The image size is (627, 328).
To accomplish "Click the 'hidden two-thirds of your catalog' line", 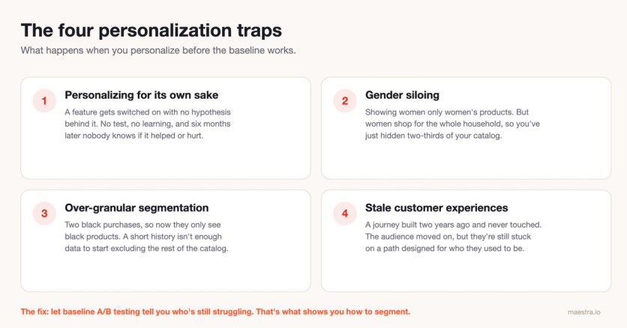I will [x=433, y=136].
